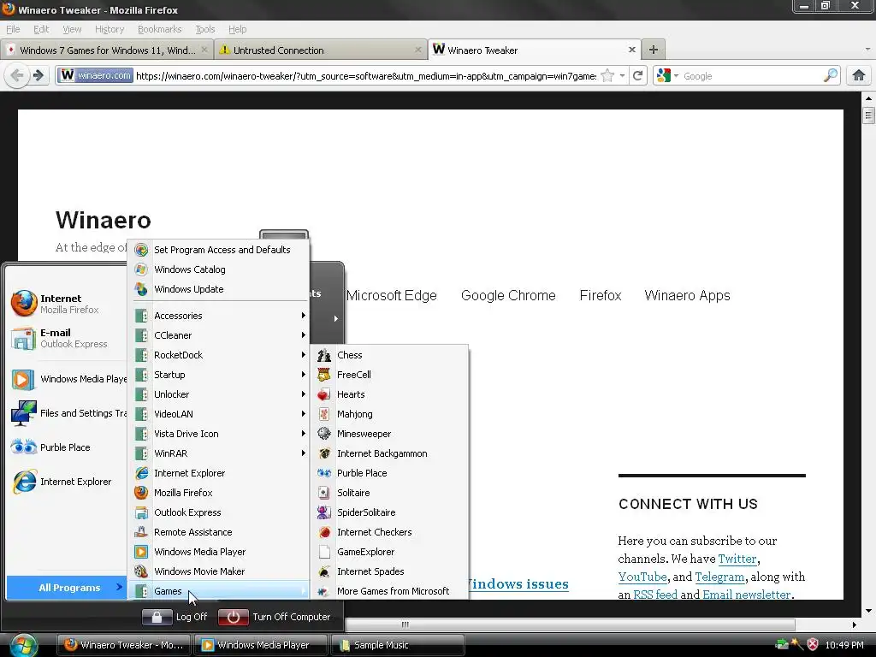Viewport: 876px width, 657px height.
Task: Launch Chess from the Games submenu
Action: (x=389, y=355)
